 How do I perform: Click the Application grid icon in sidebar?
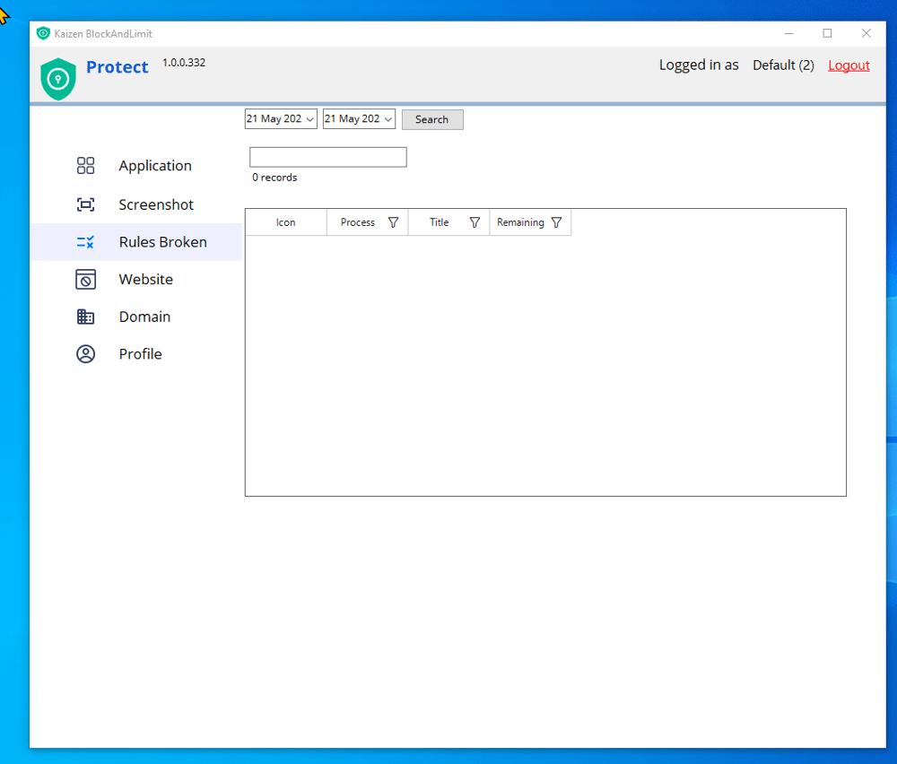point(85,166)
